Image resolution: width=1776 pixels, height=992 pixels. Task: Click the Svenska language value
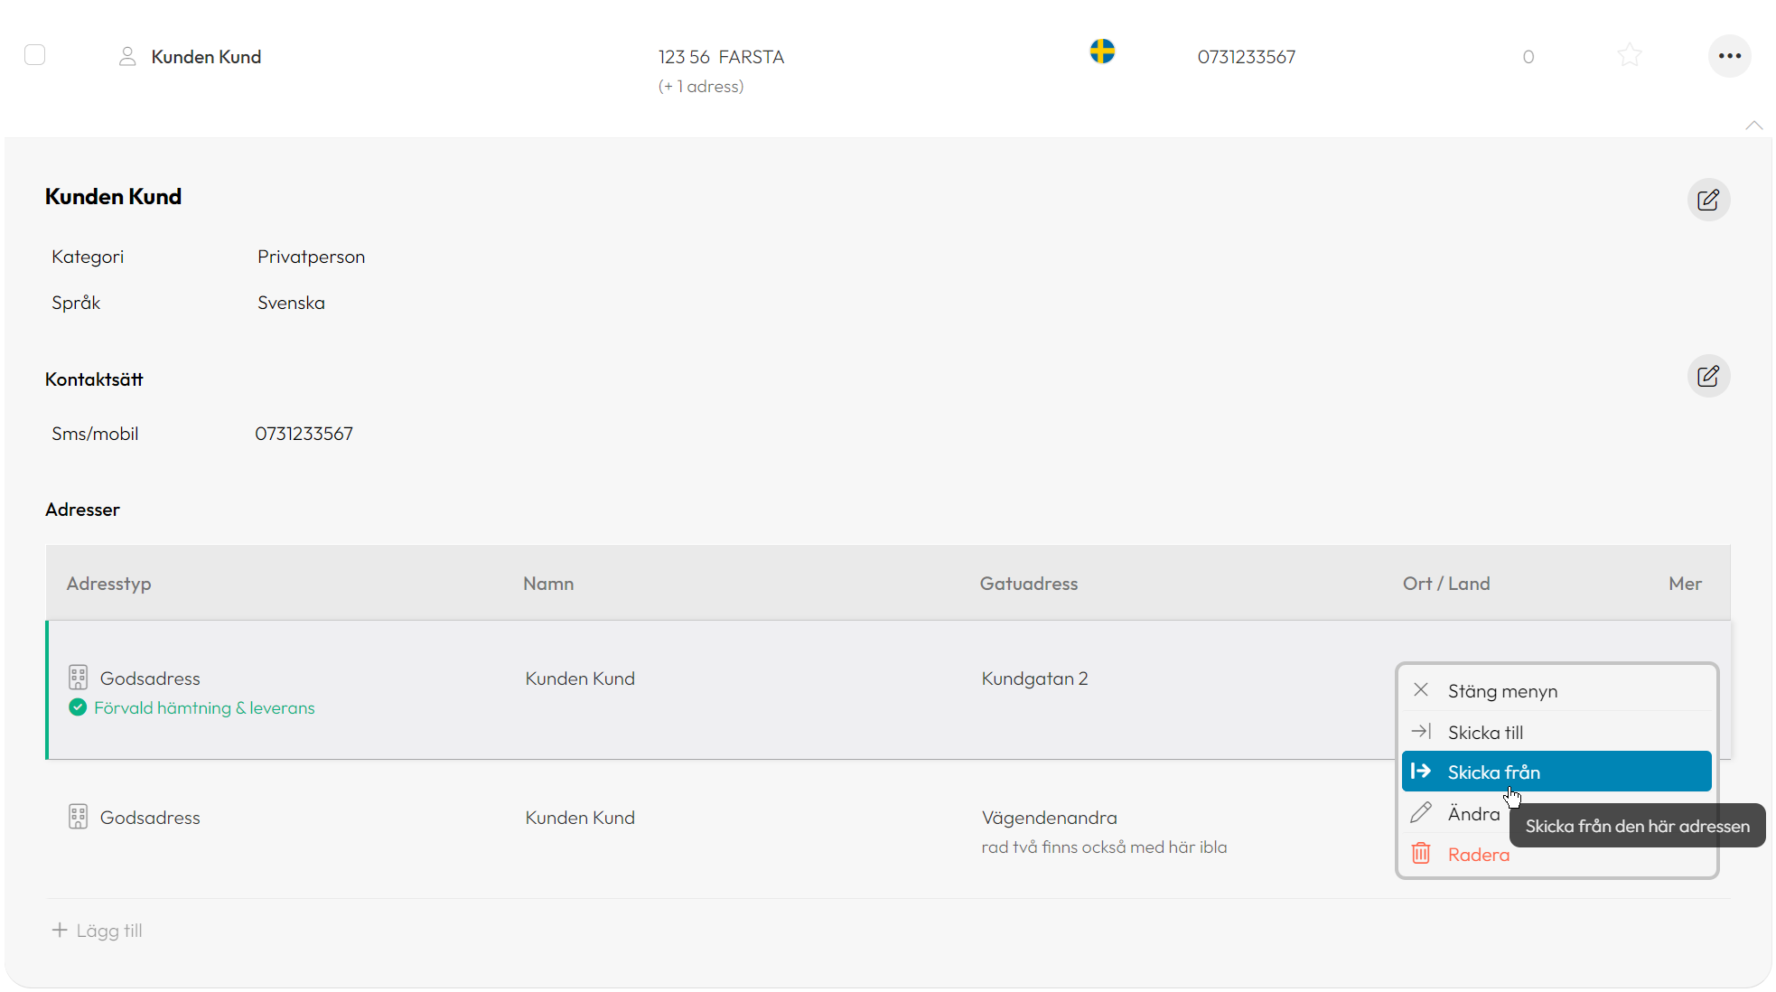(x=291, y=303)
